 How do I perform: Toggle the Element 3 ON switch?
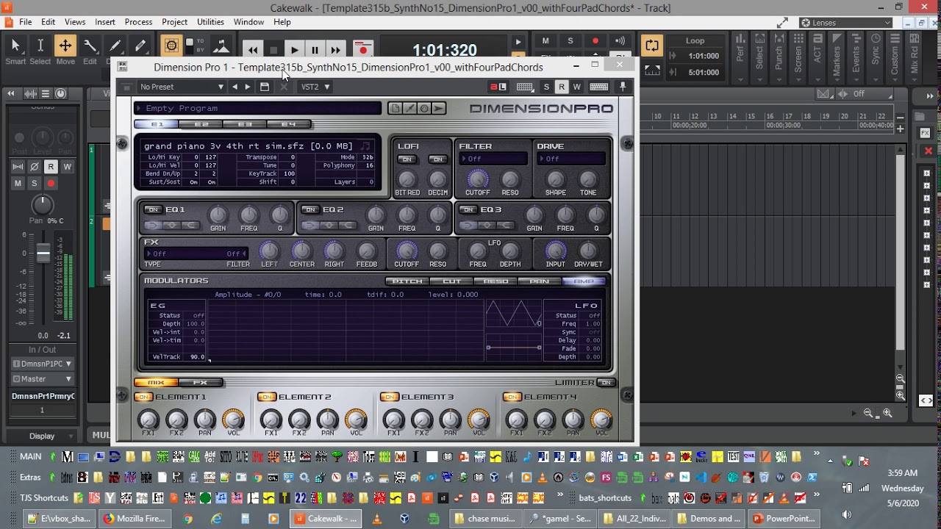click(x=390, y=397)
